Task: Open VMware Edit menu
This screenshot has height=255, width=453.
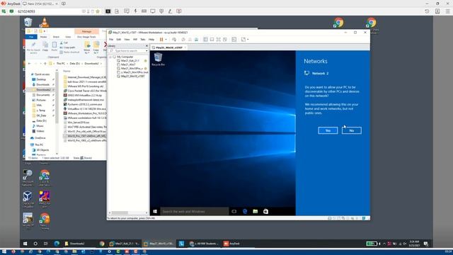Action: [x=119, y=40]
